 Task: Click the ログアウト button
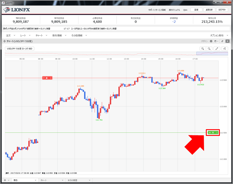point(222,10)
